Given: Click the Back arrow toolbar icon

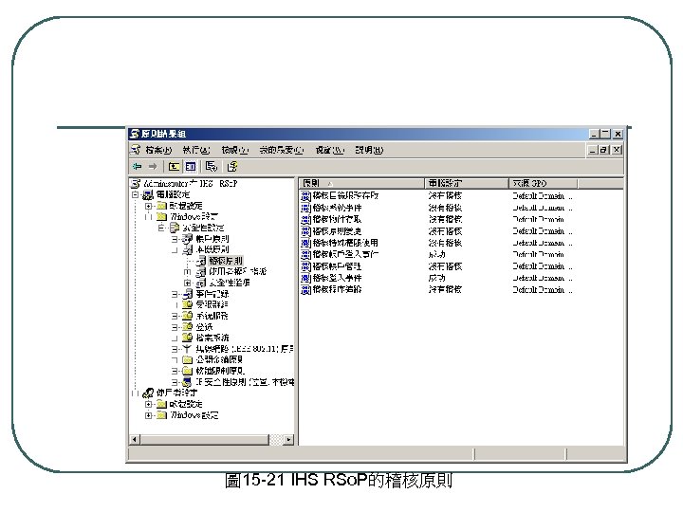Looking at the screenshot, I should (138, 166).
